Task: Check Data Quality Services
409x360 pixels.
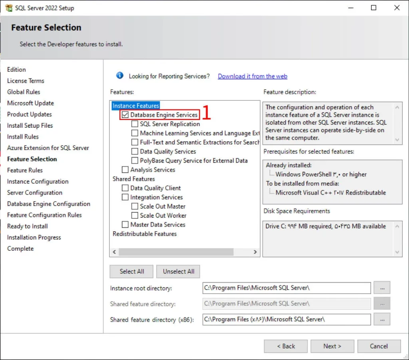Action: pyautogui.click(x=135, y=151)
